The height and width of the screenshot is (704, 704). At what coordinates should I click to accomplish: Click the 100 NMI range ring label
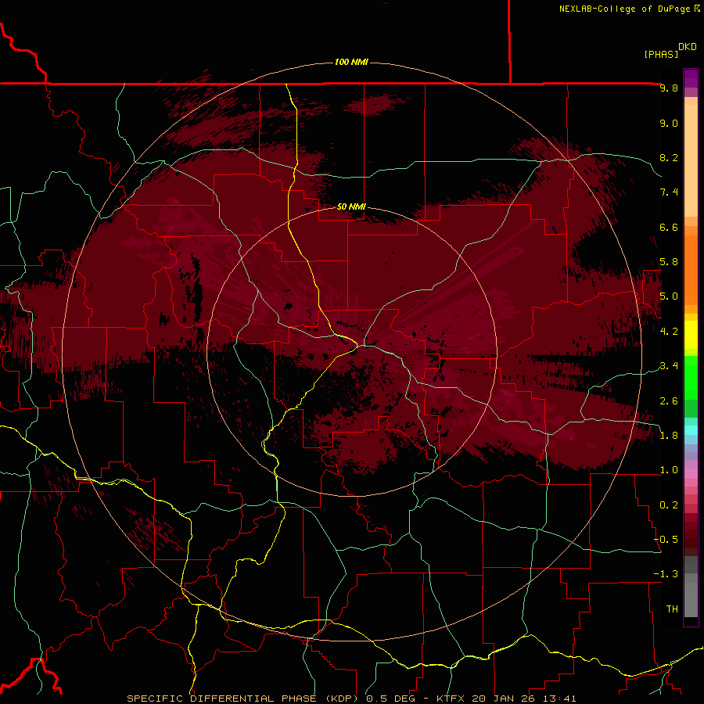point(351,62)
